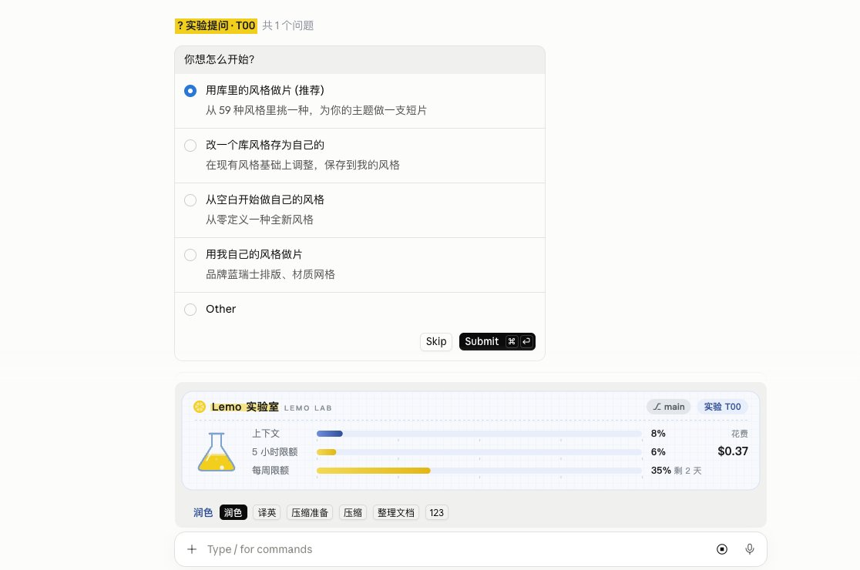Select the 压缩准备 chip
The image size is (860, 570).
tap(310, 512)
